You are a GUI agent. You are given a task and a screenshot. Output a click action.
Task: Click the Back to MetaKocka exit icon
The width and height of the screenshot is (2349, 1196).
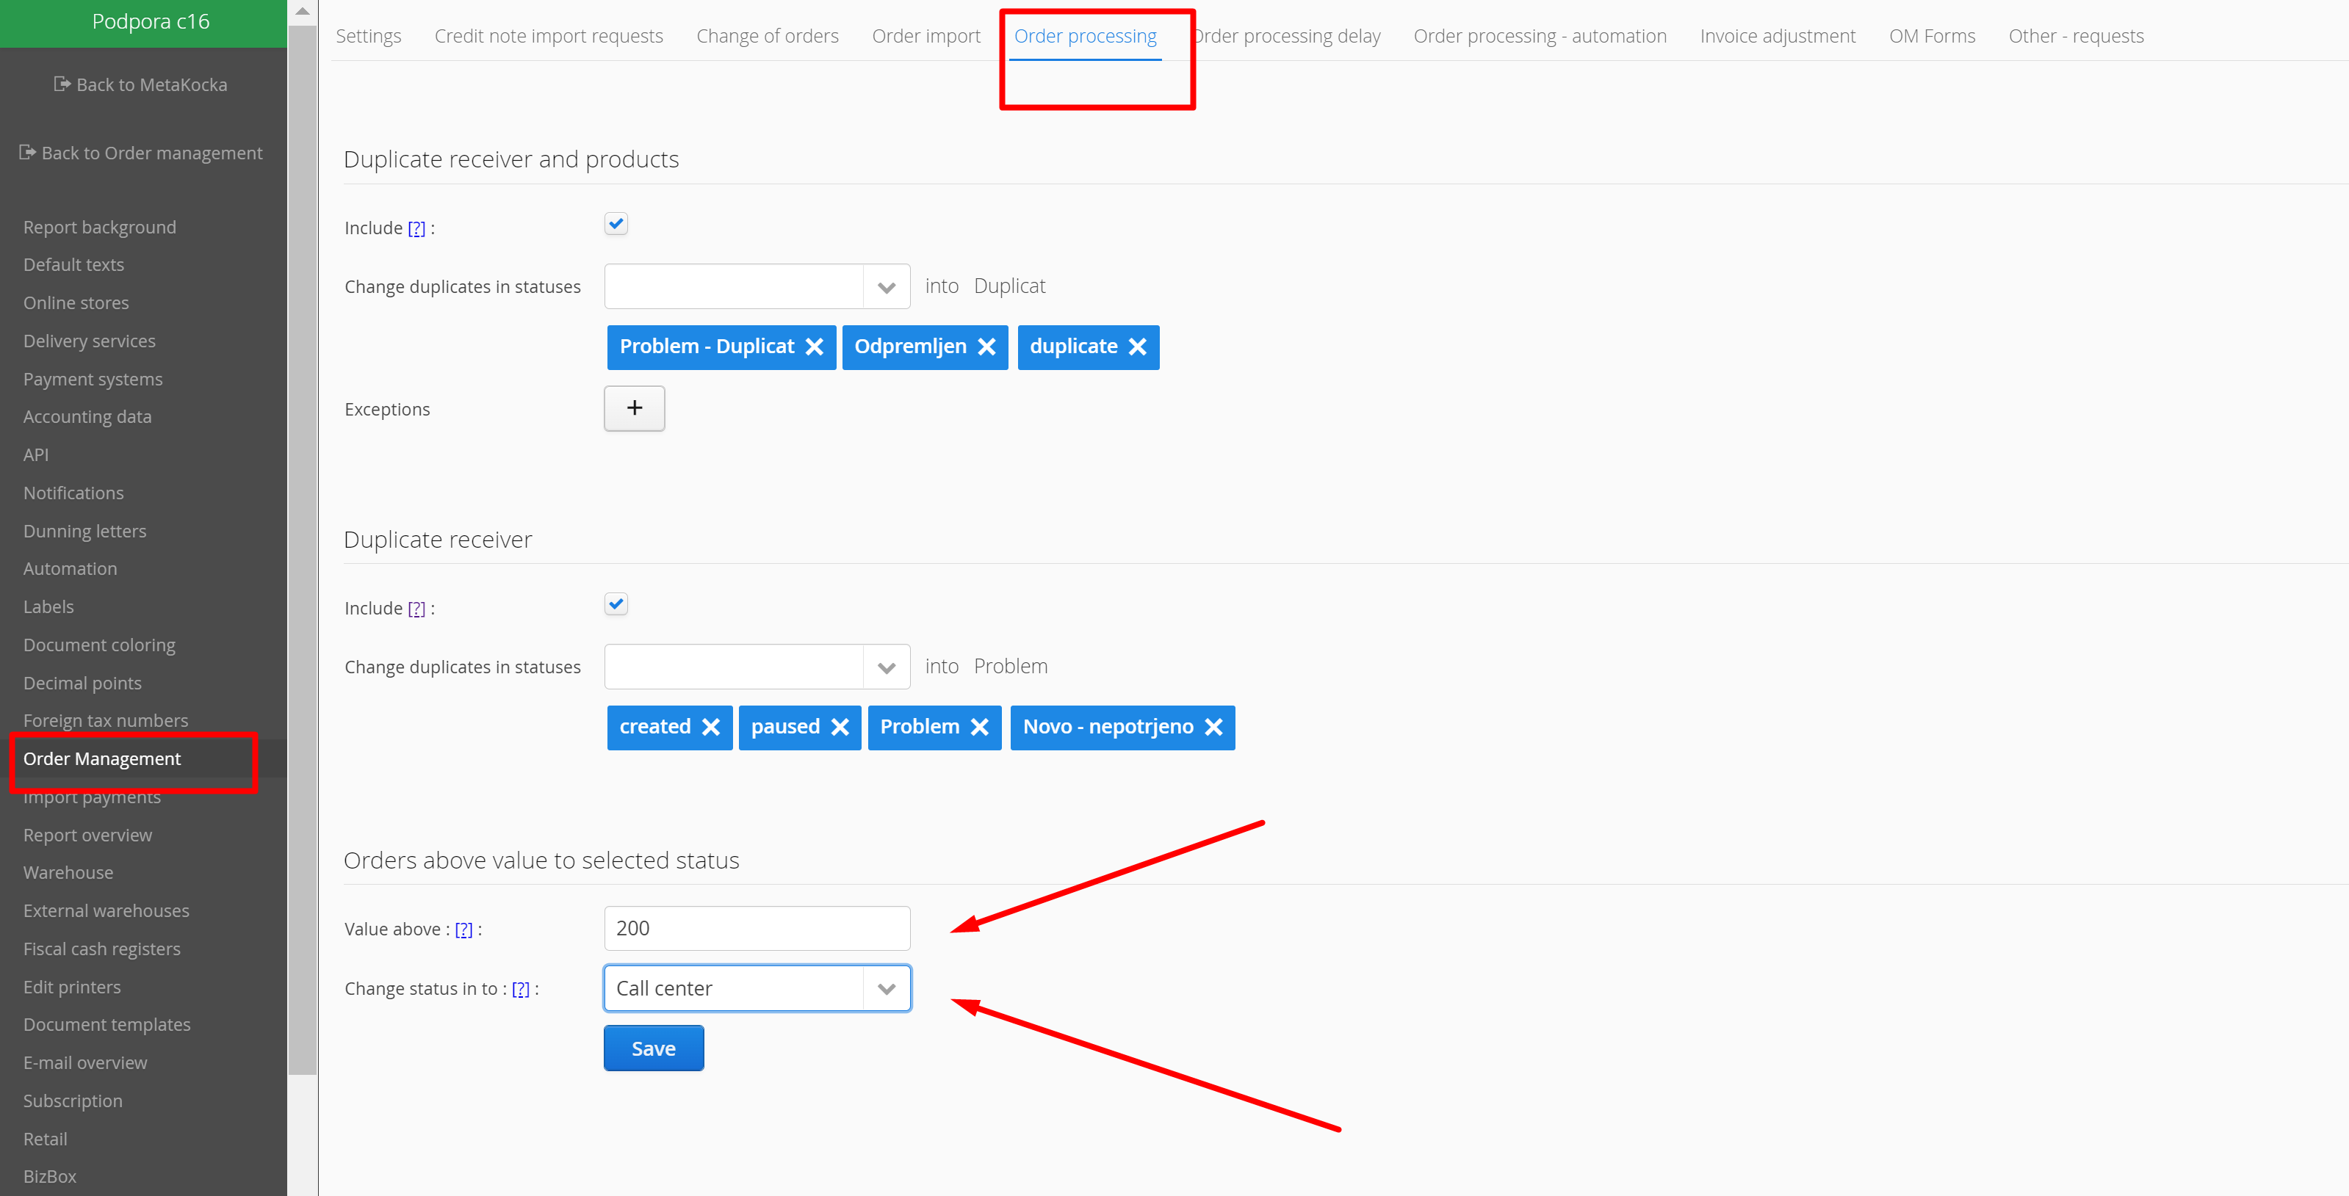(62, 84)
